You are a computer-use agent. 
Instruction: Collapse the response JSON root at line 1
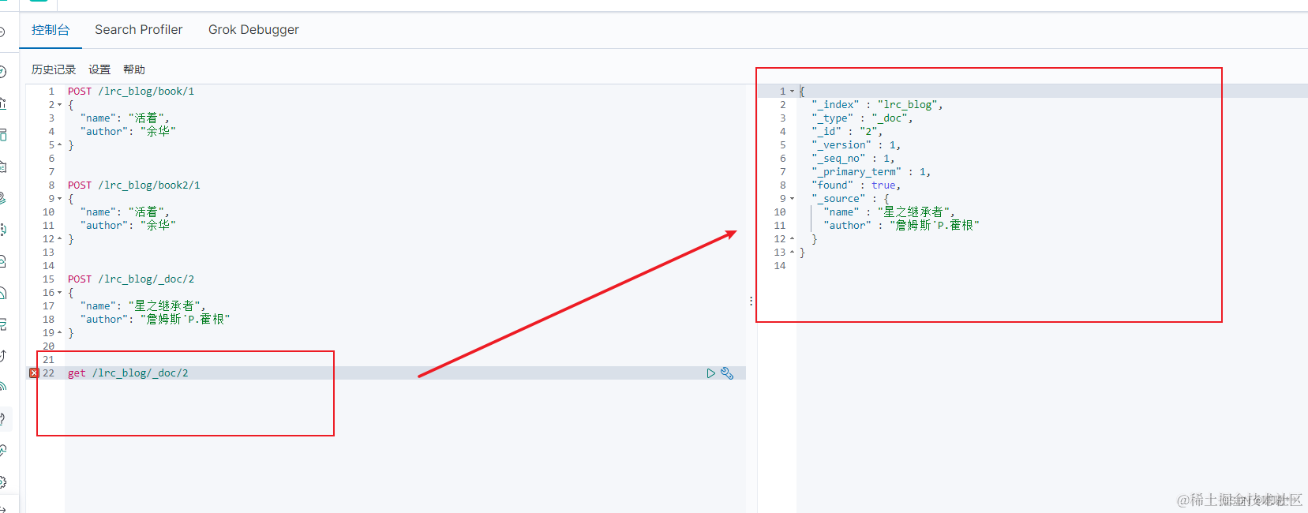pyautogui.click(x=792, y=92)
